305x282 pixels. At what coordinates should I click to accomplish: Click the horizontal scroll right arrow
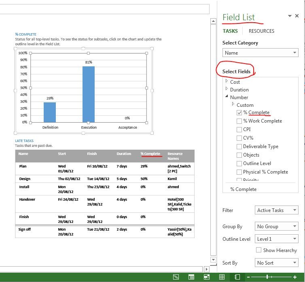pos(206,269)
